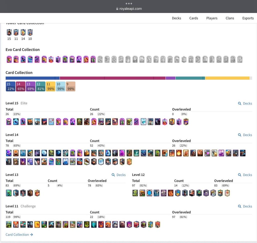This screenshot has height=243, width=257.
Task: Select the Arrows card in Level 15 row
Action: pos(51,122)
